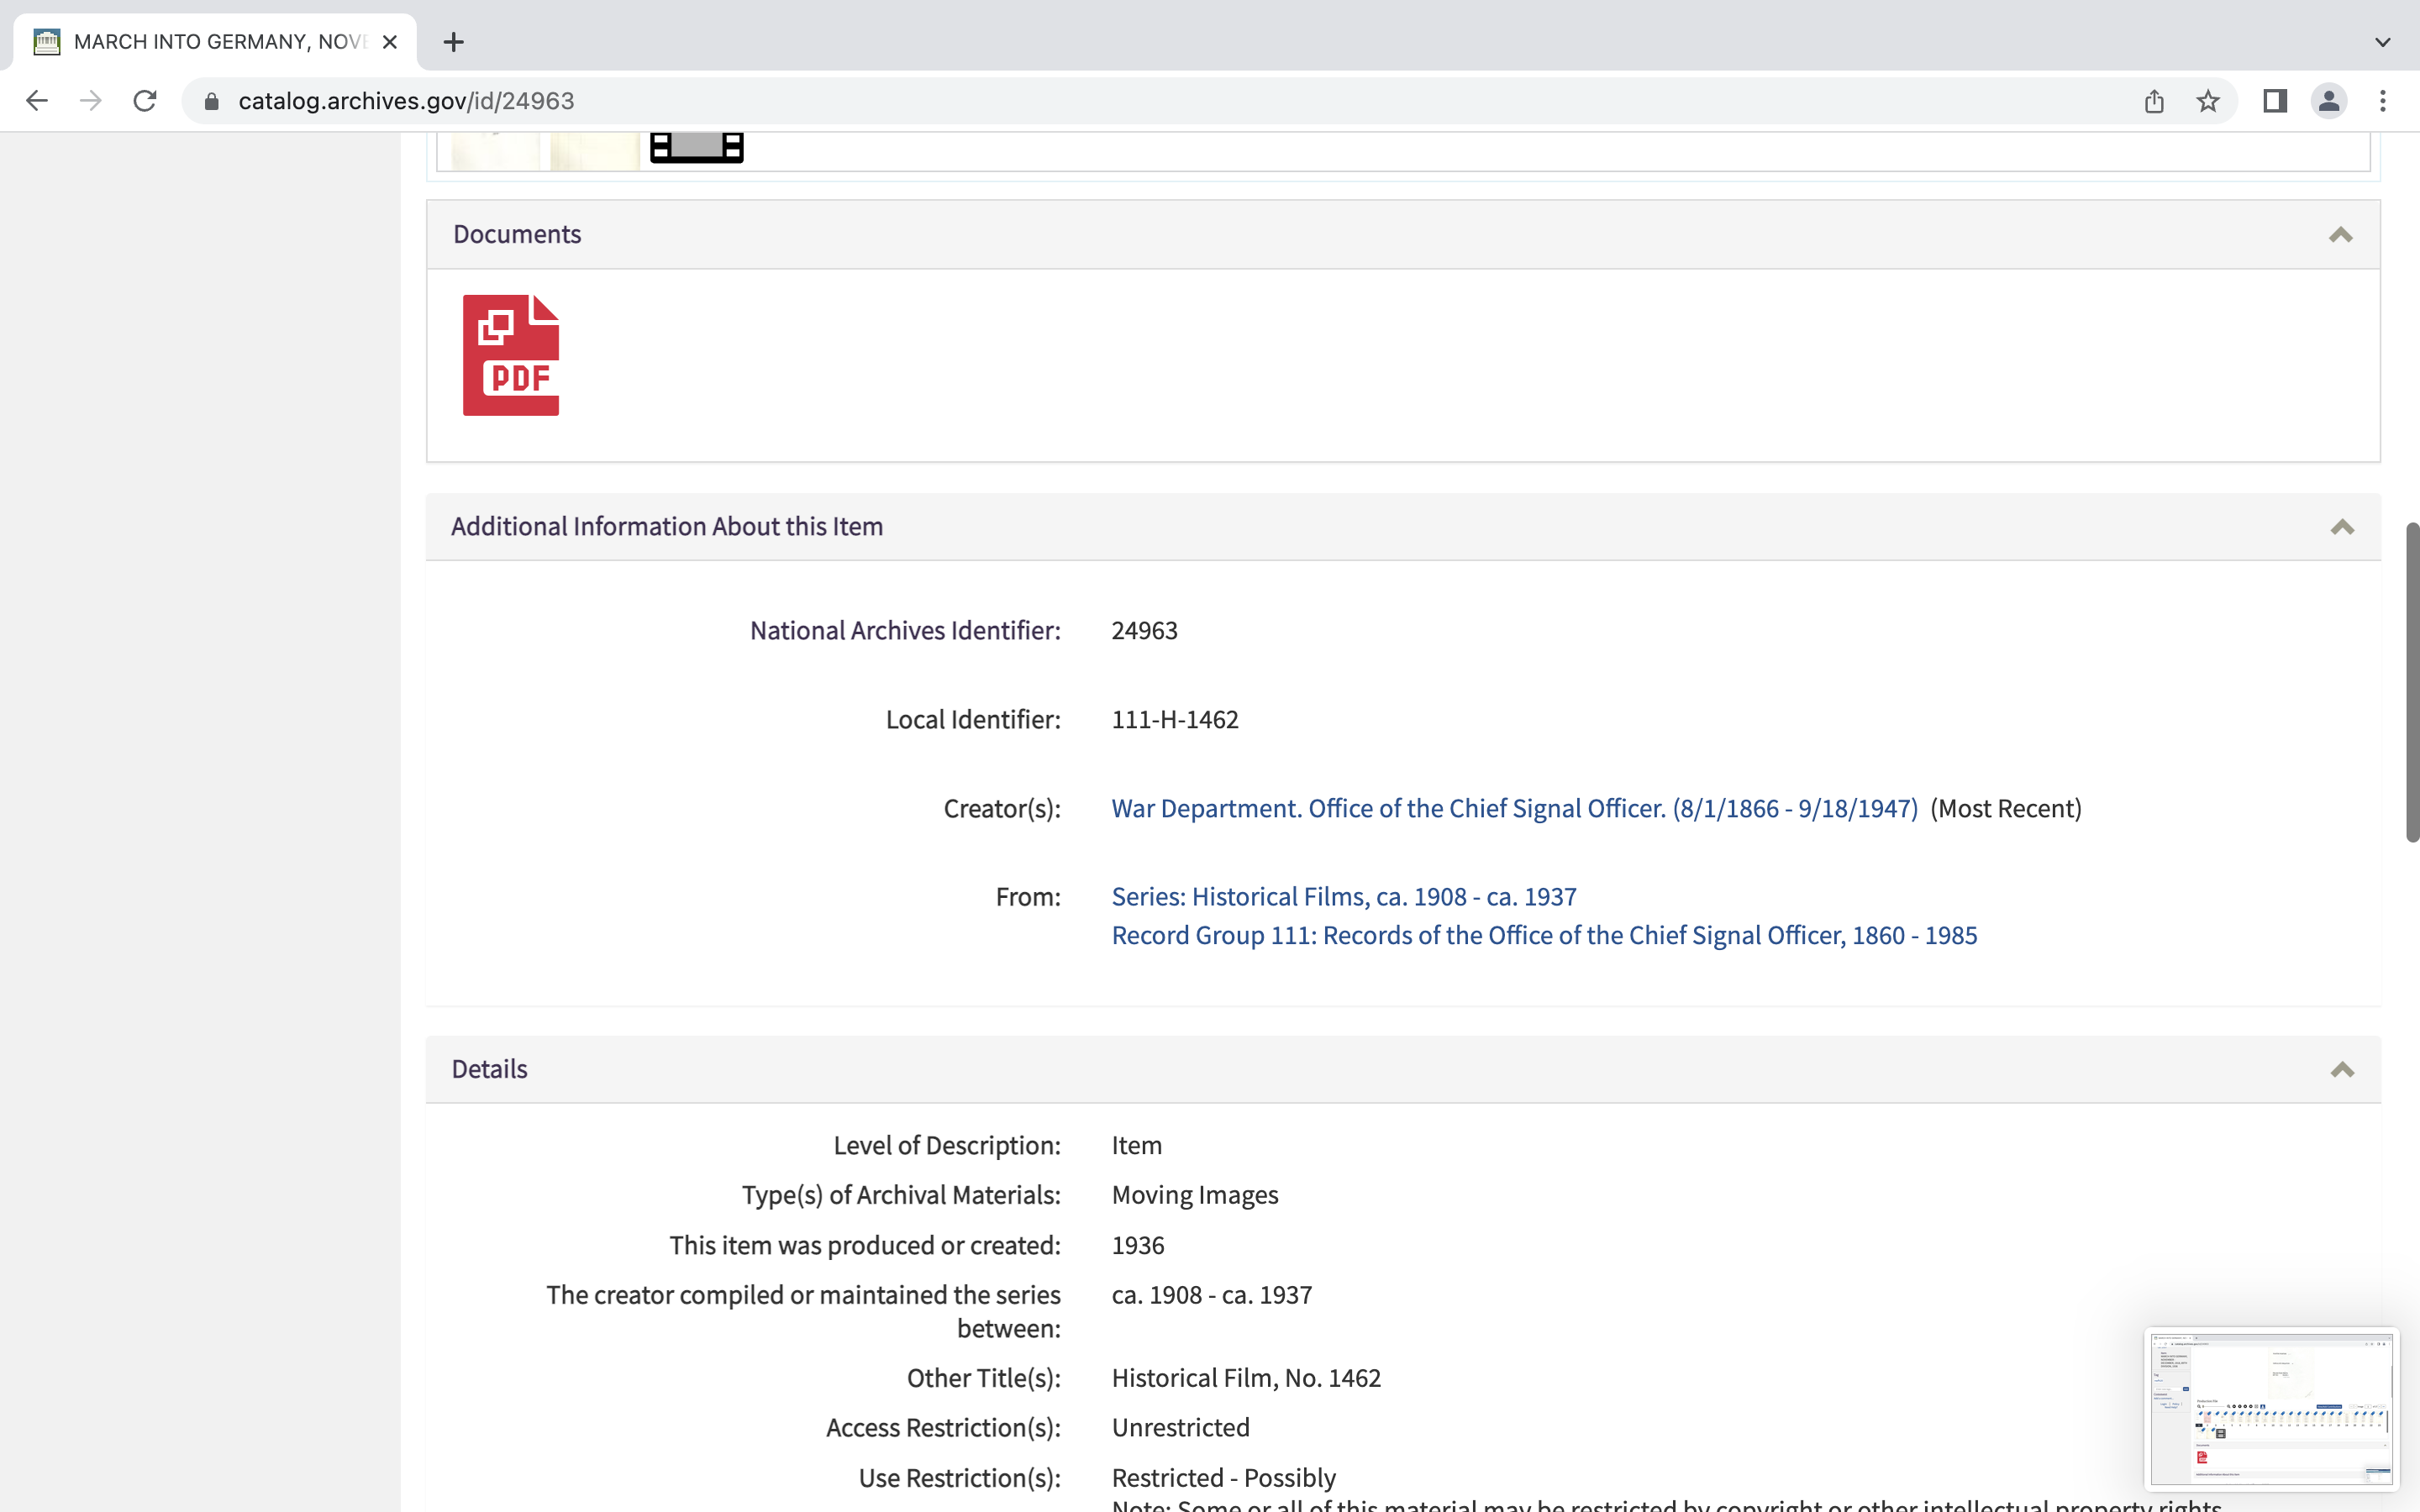Image resolution: width=2420 pixels, height=1512 pixels.
Task: Open a new browser tab
Action: coord(453,42)
